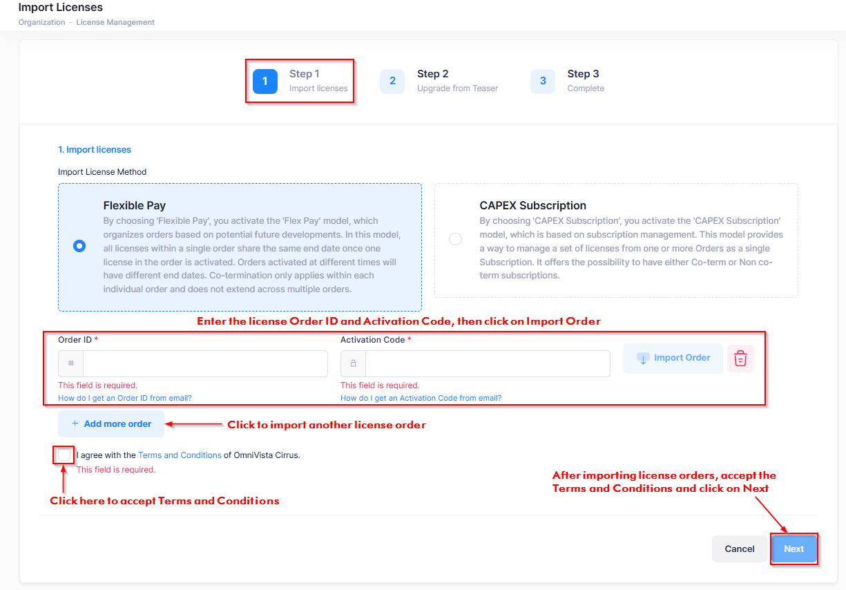This screenshot has width=846, height=590.
Task: Check the Terms and Conditions agreement box
Action: pos(64,455)
